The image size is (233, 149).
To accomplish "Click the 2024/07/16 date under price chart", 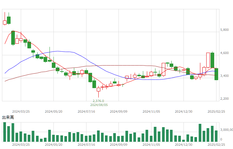I will tap(86, 112).
